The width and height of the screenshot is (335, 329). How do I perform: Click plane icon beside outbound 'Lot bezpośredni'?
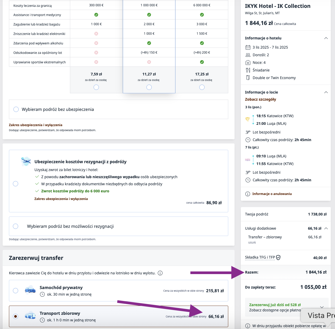[x=248, y=132]
